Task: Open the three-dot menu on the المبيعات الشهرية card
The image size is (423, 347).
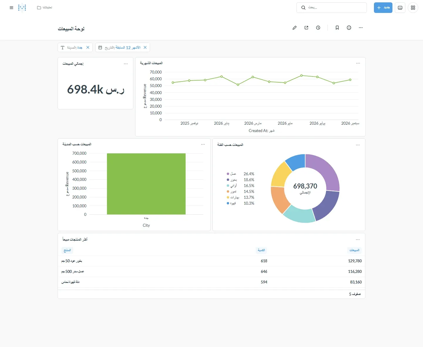Action: tap(358, 63)
